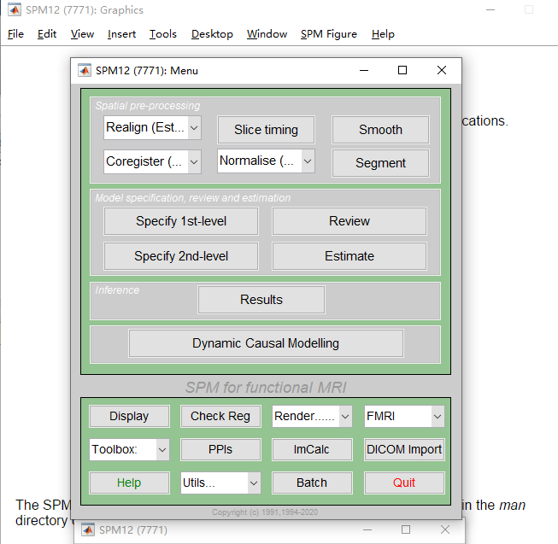This screenshot has height=544, width=558.
Task: Click the 'Spatial pre-processing' panel heading
Action: [x=148, y=106]
